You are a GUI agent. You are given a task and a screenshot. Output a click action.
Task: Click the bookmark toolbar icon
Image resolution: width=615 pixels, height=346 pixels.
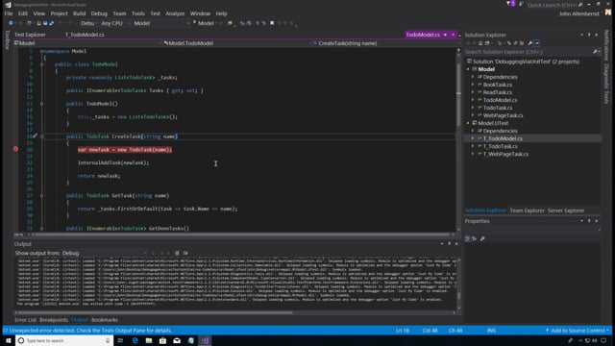(272, 23)
